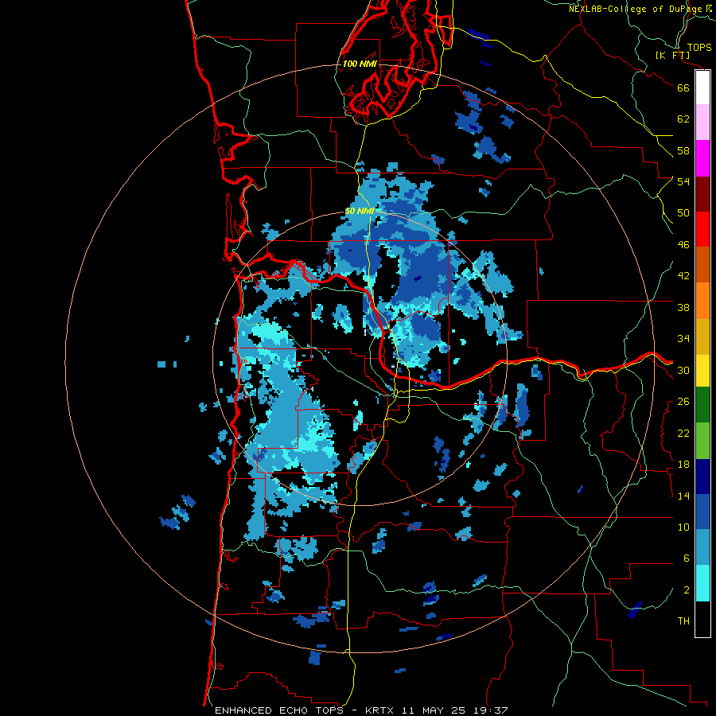
Task: Click the 18 legend scale value
Action: click(x=683, y=465)
